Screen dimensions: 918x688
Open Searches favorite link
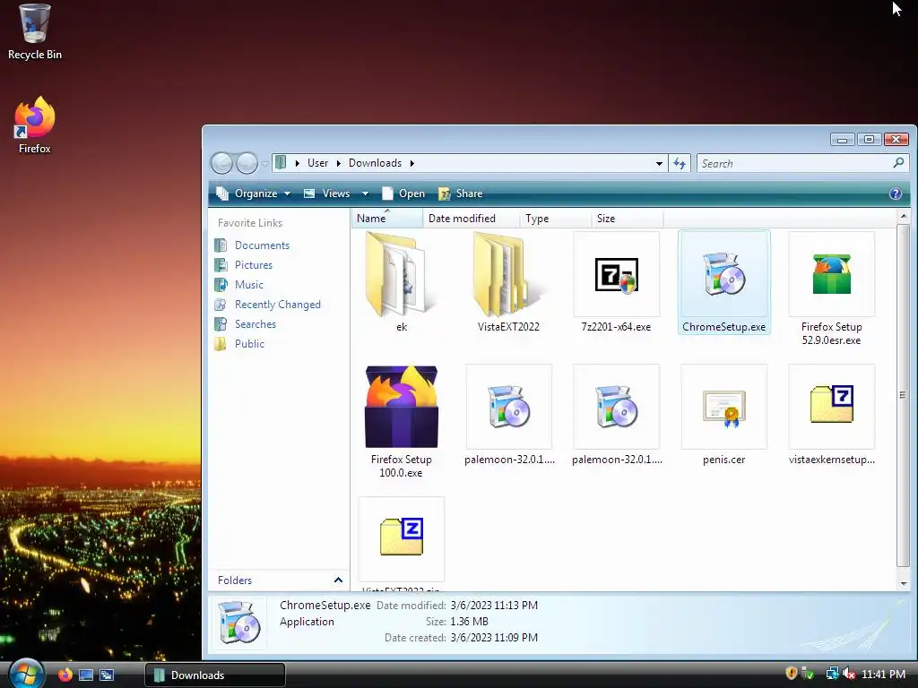pos(255,324)
